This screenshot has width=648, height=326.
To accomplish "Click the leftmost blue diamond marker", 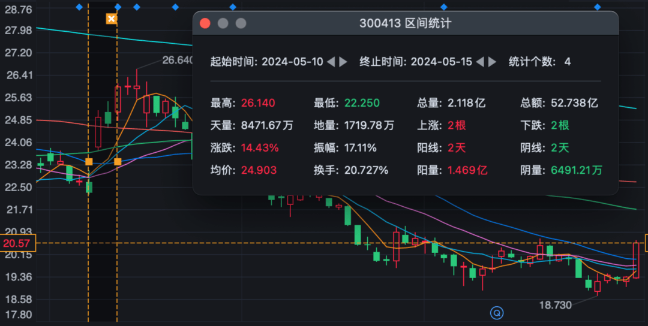I will tap(79, 7).
